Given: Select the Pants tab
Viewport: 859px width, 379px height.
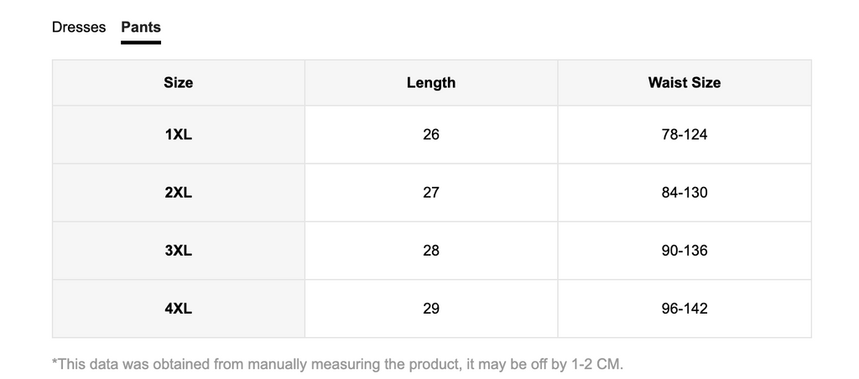Looking at the screenshot, I should pos(141,28).
